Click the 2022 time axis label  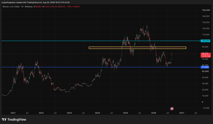tap(41, 113)
